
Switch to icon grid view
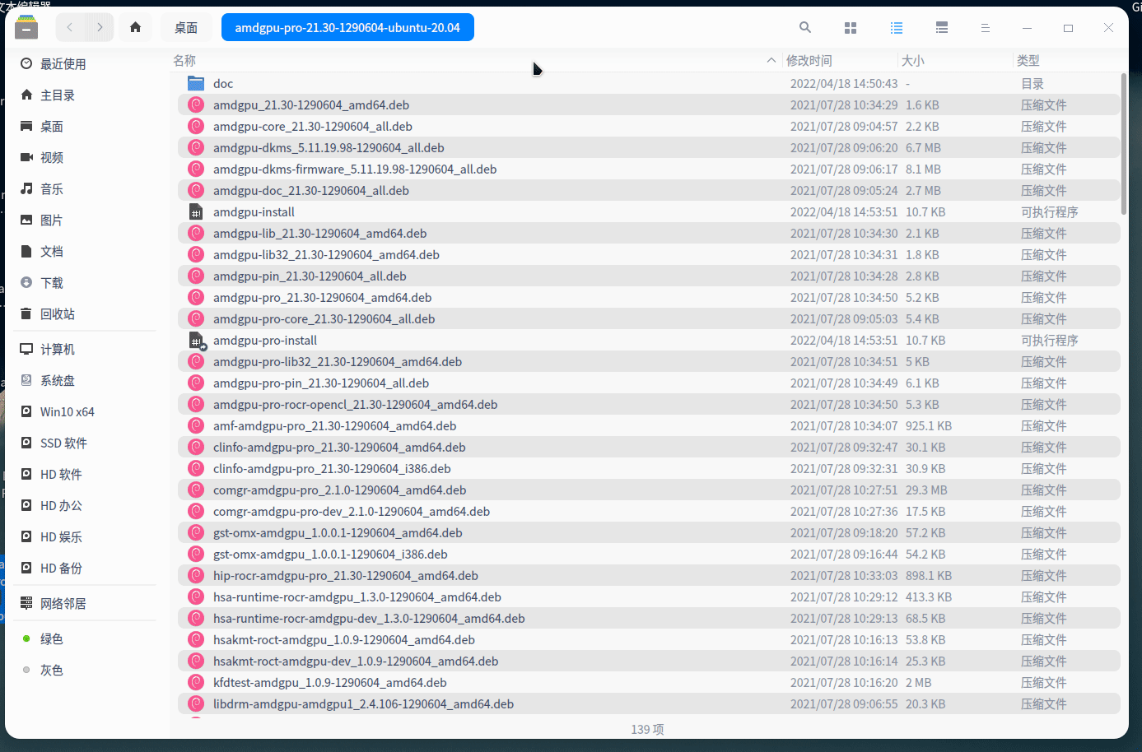[851, 28]
